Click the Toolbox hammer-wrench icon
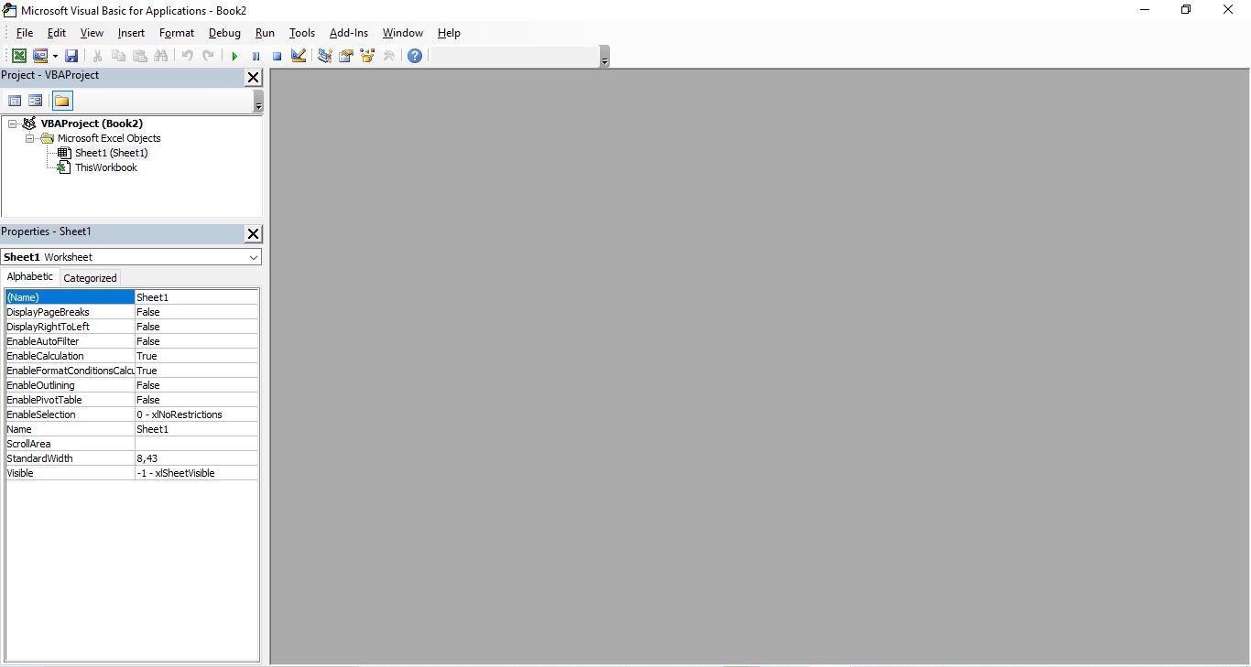The height and width of the screenshot is (667, 1251). (x=389, y=56)
